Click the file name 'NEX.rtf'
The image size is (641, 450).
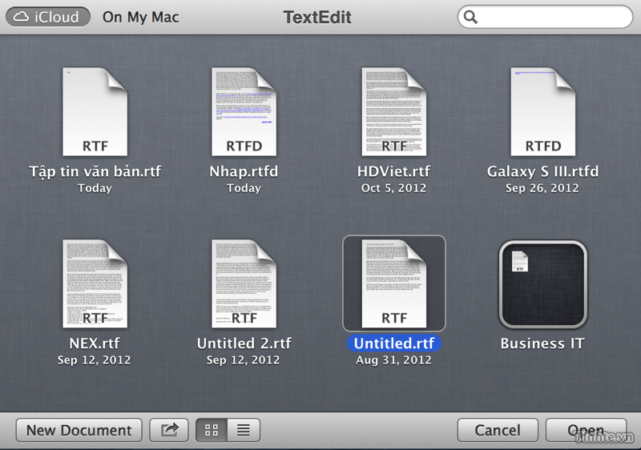click(95, 344)
